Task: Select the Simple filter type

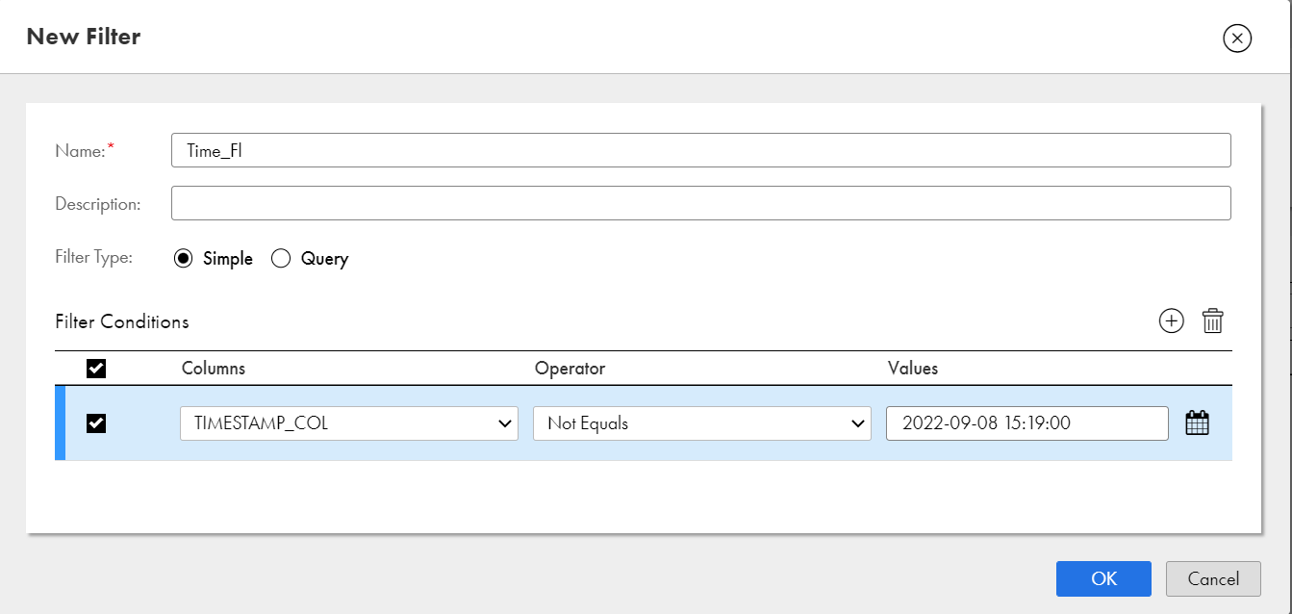Action: coord(183,258)
